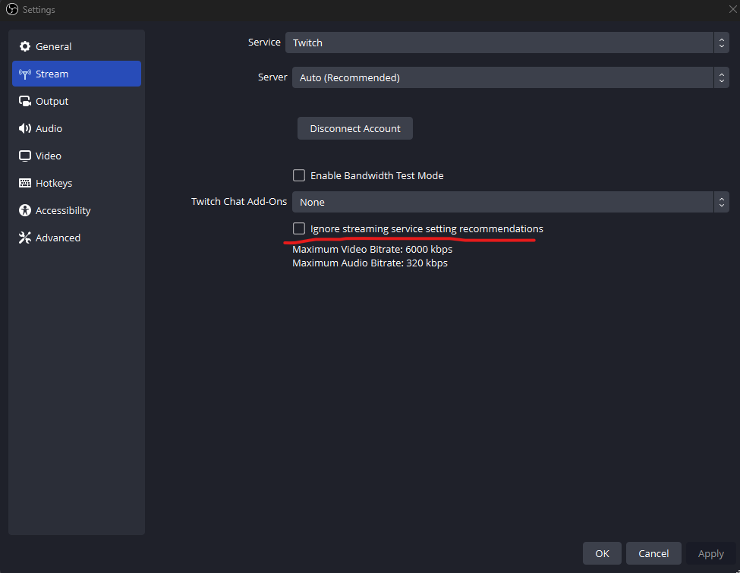740x573 pixels.
Task: Click the Output monitor icon
Action: (x=24, y=101)
